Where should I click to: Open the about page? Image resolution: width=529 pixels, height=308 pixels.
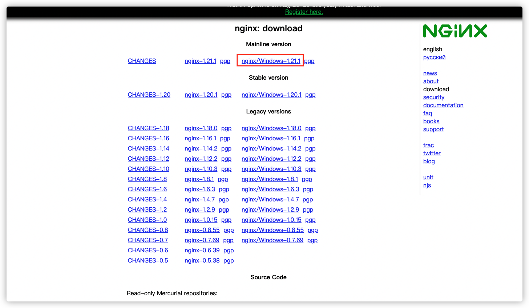coord(431,81)
